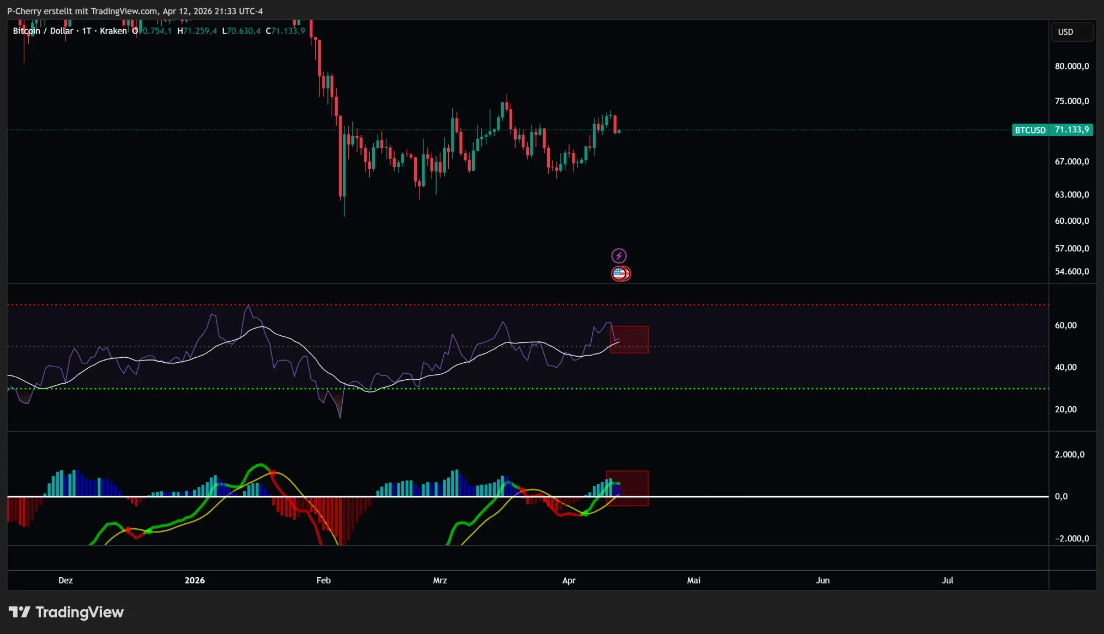Image resolution: width=1104 pixels, height=634 pixels.
Task: Click the Feb label on time axis
Action: click(323, 581)
